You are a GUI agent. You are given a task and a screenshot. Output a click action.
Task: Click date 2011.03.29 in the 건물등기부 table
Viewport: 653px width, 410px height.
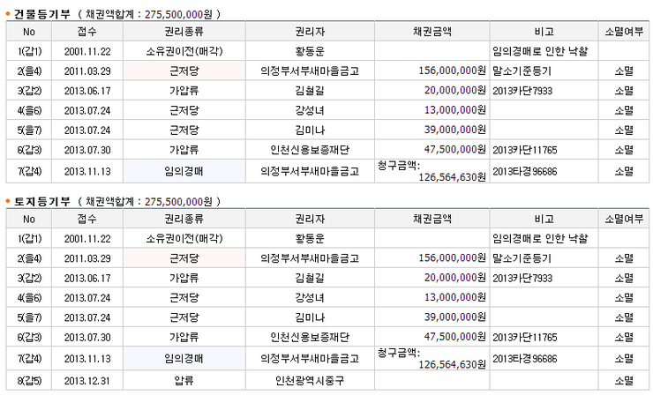(x=87, y=71)
